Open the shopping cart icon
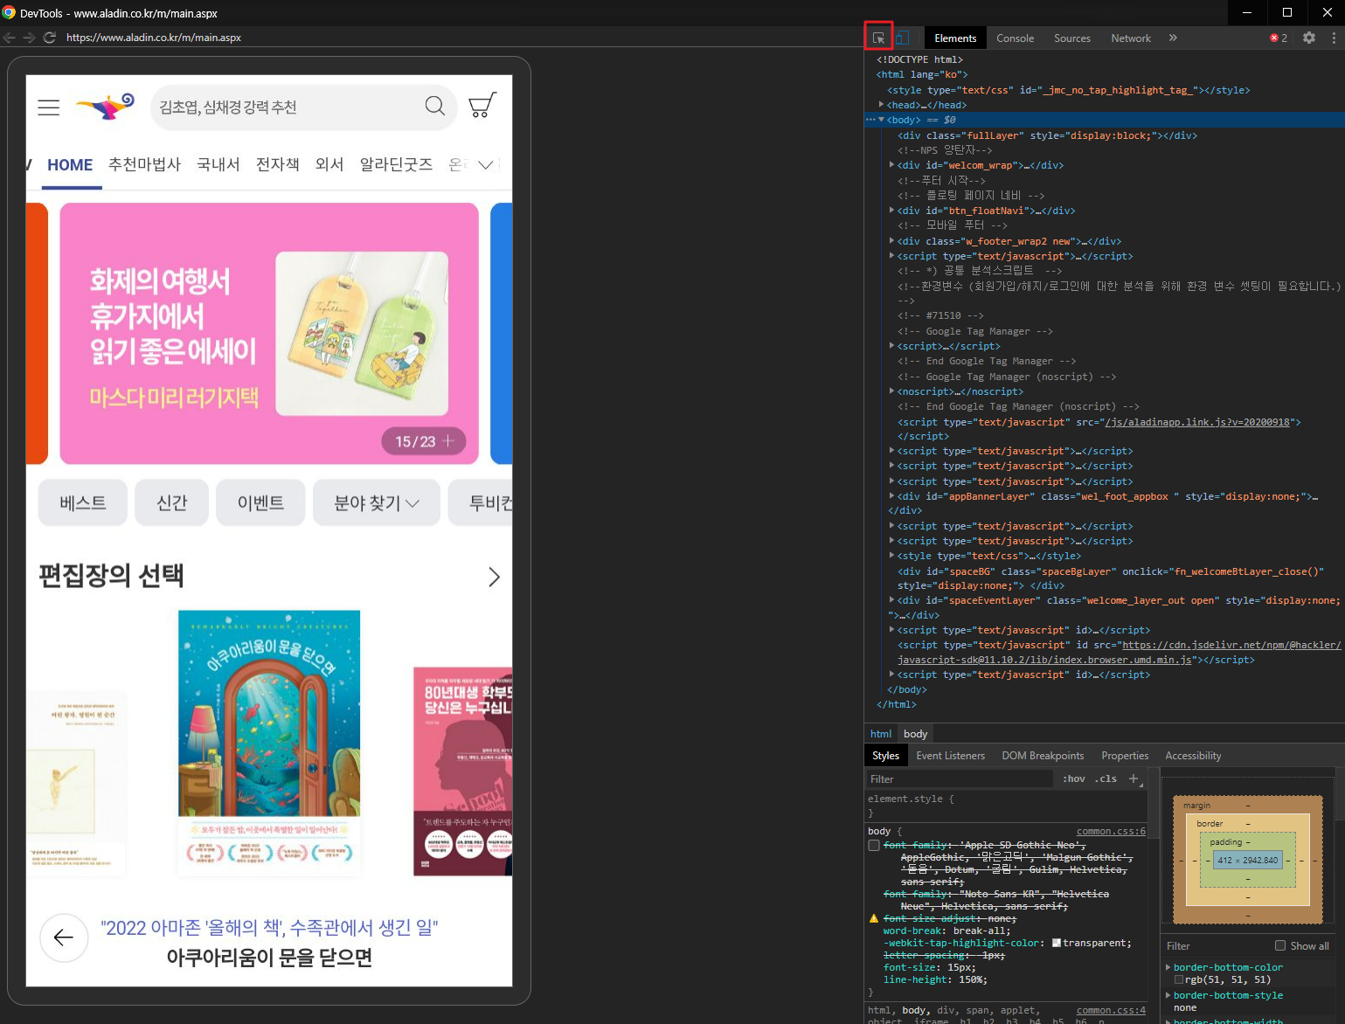This screenshot has width=1345, height=1024. pos(482,106)
